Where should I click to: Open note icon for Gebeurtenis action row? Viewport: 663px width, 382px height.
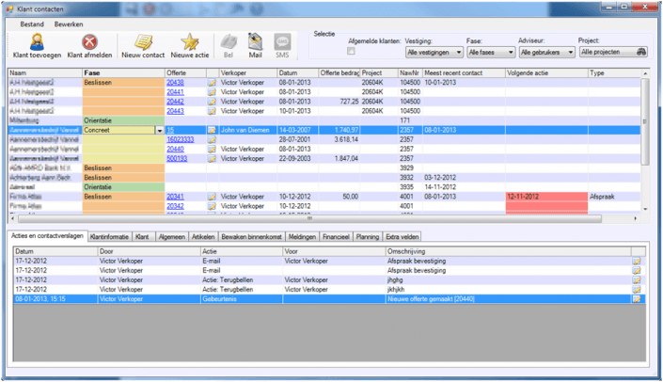coord(637,298)
